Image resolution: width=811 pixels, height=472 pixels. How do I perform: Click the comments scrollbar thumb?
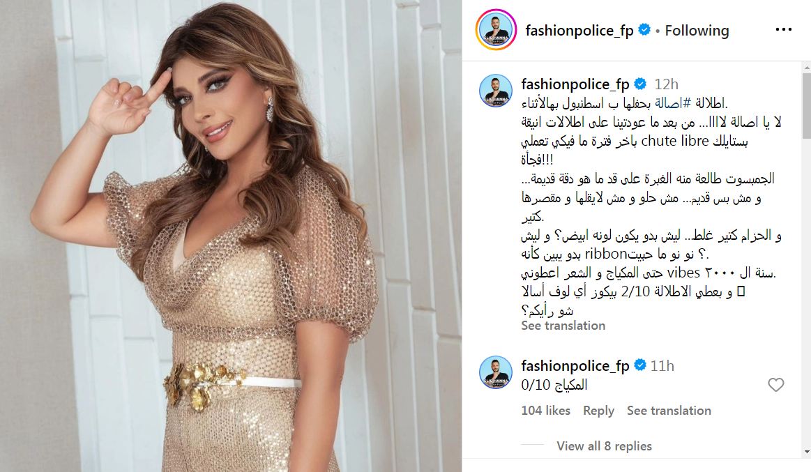click(x=806, y=105)
